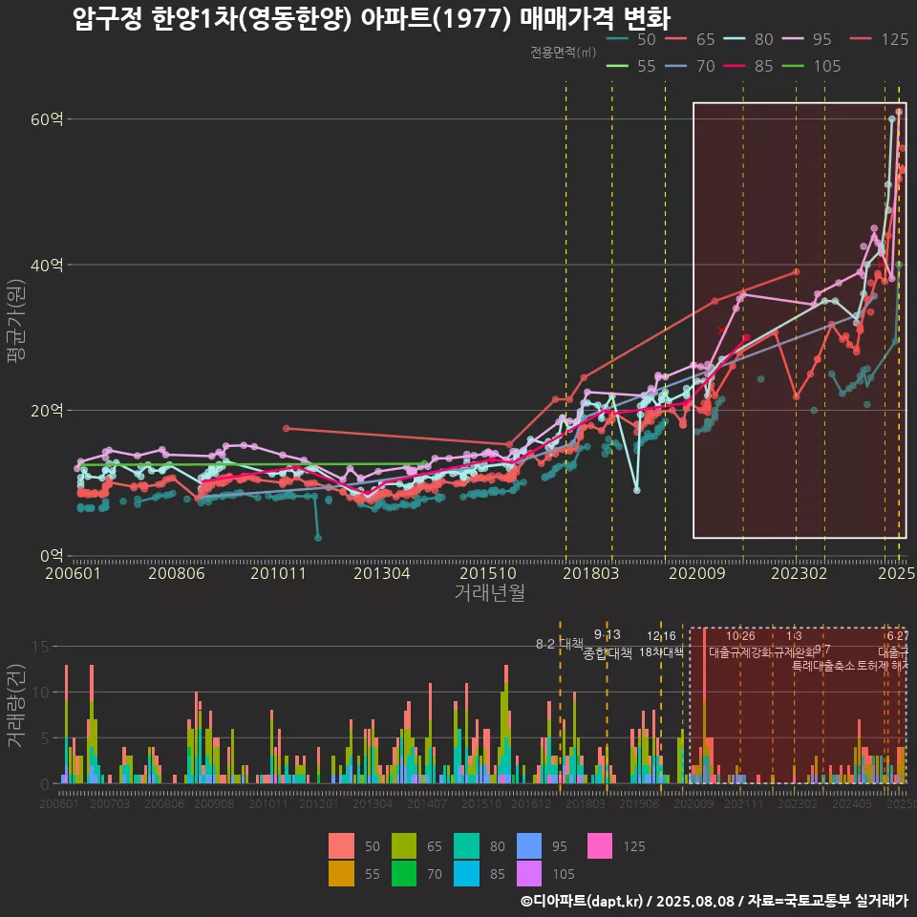Select the green 70 square in bar legend
The image size is (917, 917).
click(403, 873)
